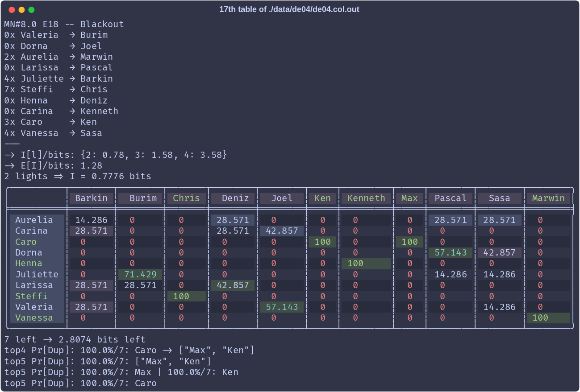This screenshot has width=580, height=392.
Task: Click the 100 cell for Henna and Kenneth
Action: pyautogui.click(x=366, y=264)
